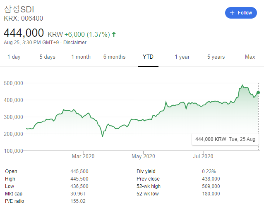Switch to the 1 day tab
This screenshot has height=207, width=264.
14,57
